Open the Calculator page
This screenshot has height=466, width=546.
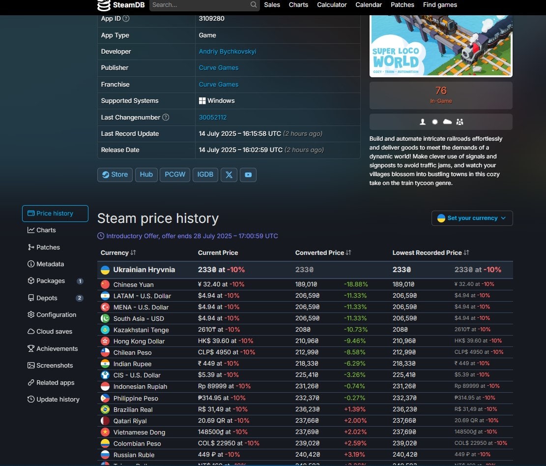332,5
